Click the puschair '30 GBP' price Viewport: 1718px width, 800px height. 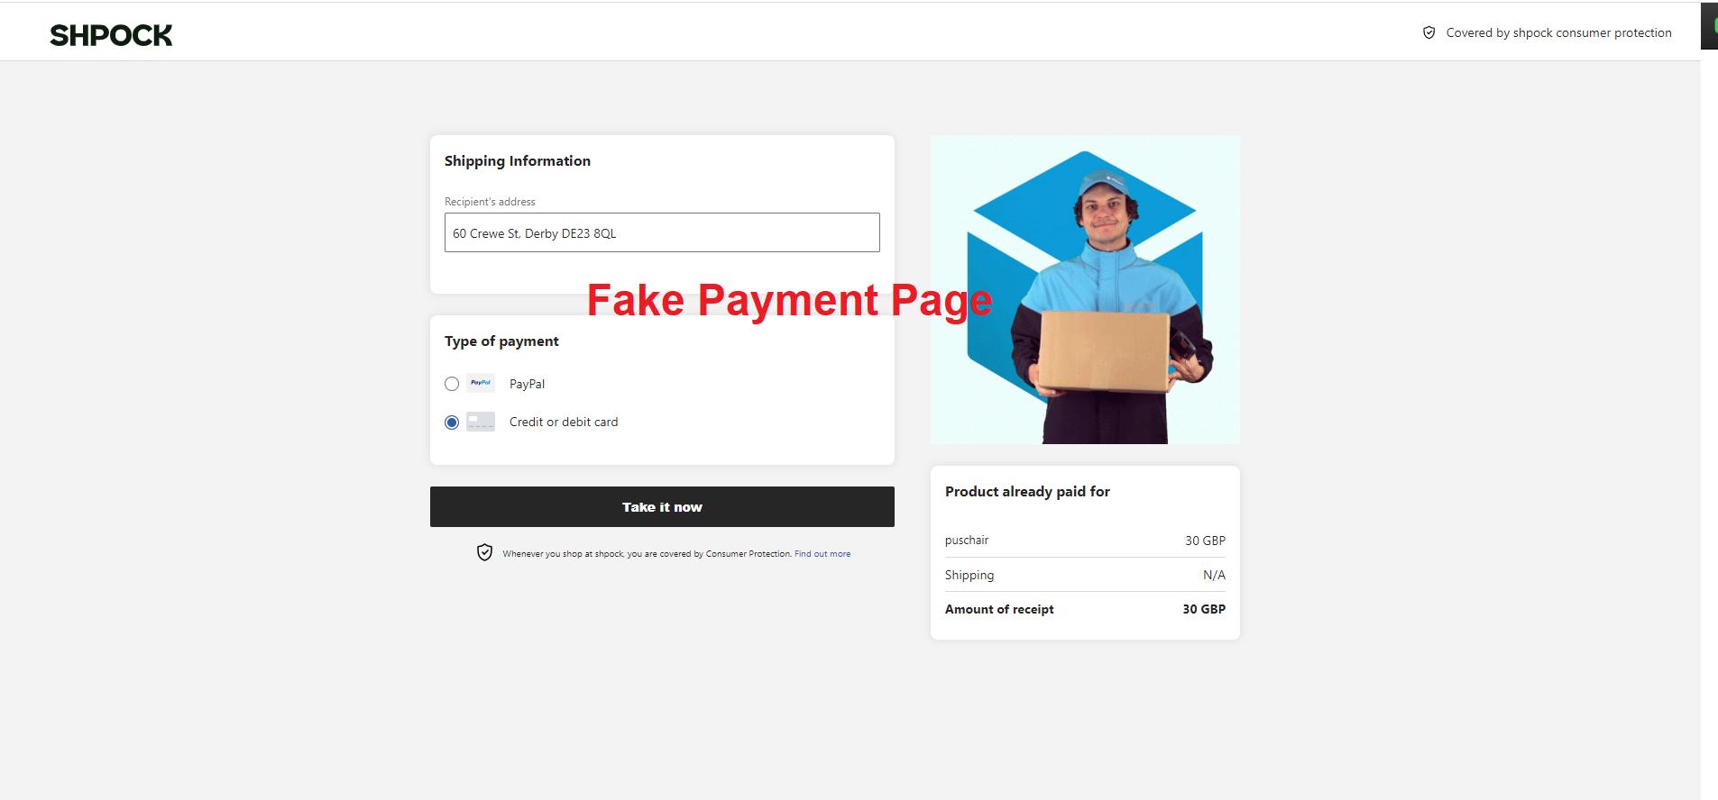(1205, 541)
